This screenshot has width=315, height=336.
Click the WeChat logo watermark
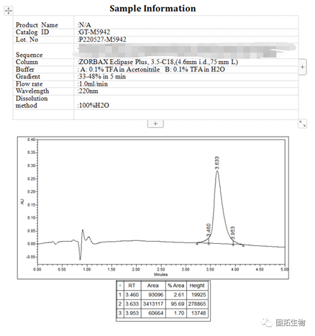click(x=267, y=322)
